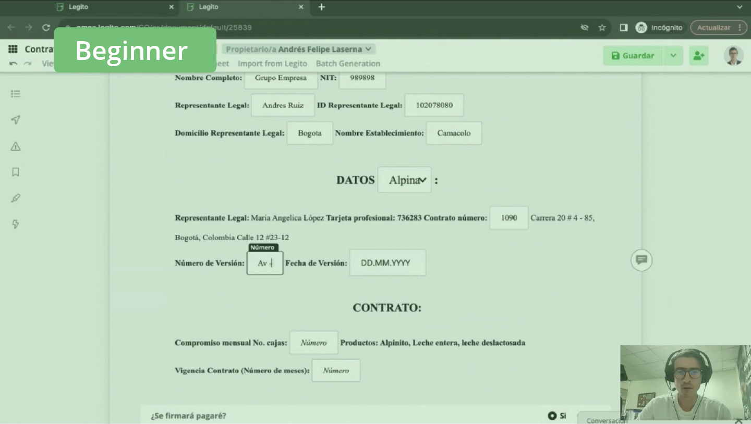This screenshot has height=424, width=751.
Task: Open the warnings triangle sidebar icon
Action: coord(16,146)
